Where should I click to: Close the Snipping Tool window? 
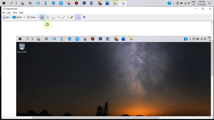click(210, 9)
